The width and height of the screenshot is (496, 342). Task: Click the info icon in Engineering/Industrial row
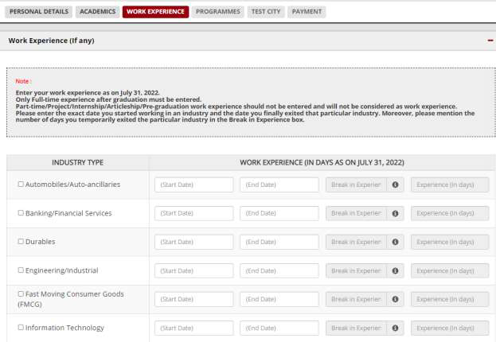[x=395, y=270]
